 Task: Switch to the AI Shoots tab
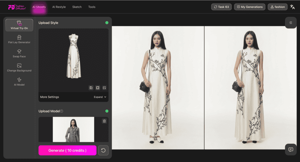[x=39, y=7]
